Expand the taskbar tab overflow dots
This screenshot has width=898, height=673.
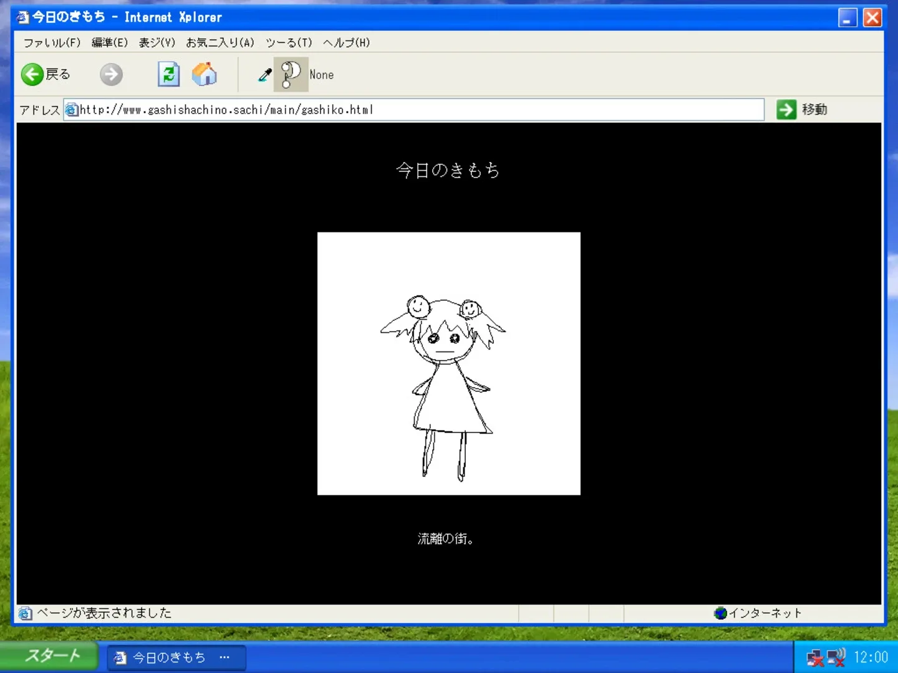224,657
